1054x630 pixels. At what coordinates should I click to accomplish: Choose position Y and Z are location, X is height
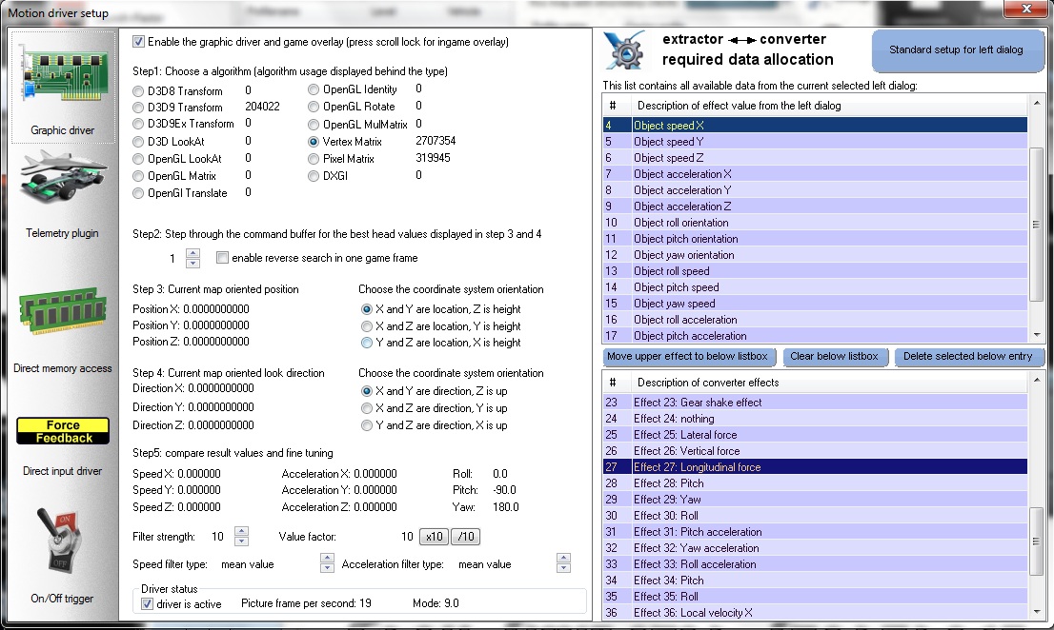coord(366,343)
